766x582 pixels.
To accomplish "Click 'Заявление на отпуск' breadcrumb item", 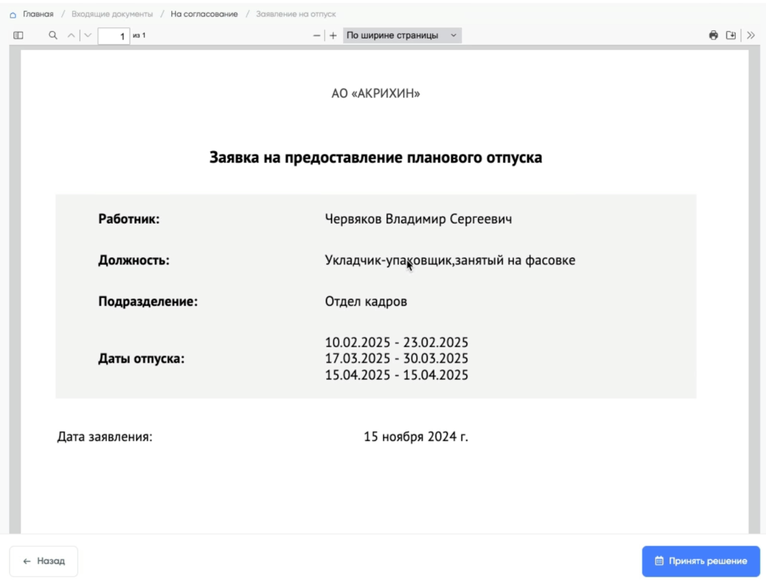I will coord(296,14).
